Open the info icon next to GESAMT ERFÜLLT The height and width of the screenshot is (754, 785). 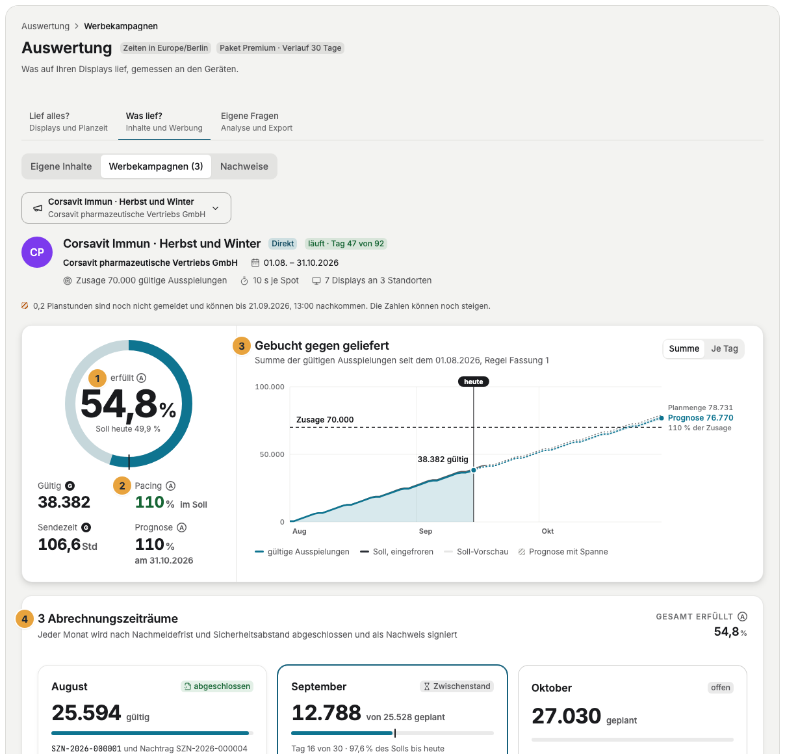tap(743, 616)
